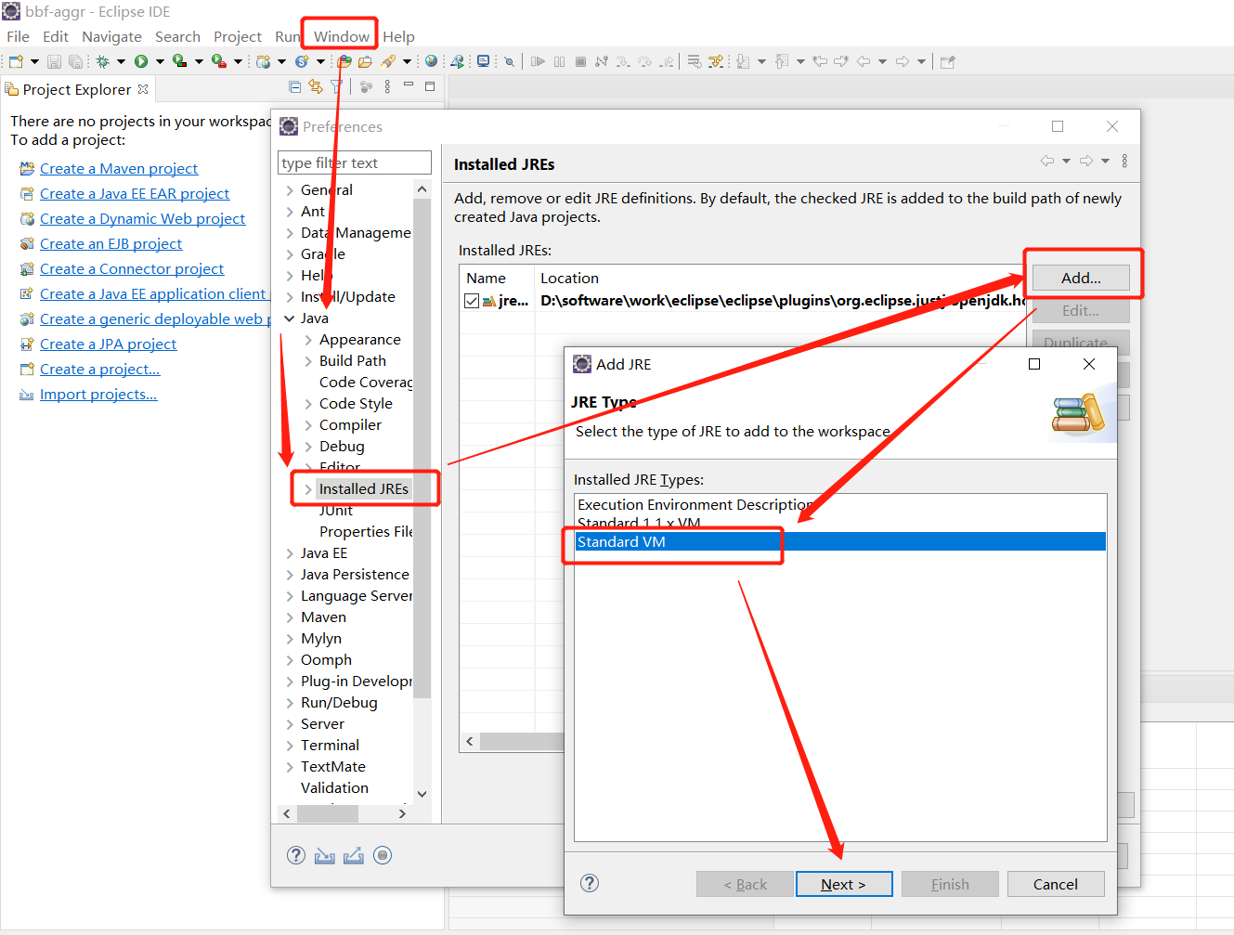Open the Search menu
Image resolution: width=1234 pixels, height=935 pixels.
coord(177,36)
